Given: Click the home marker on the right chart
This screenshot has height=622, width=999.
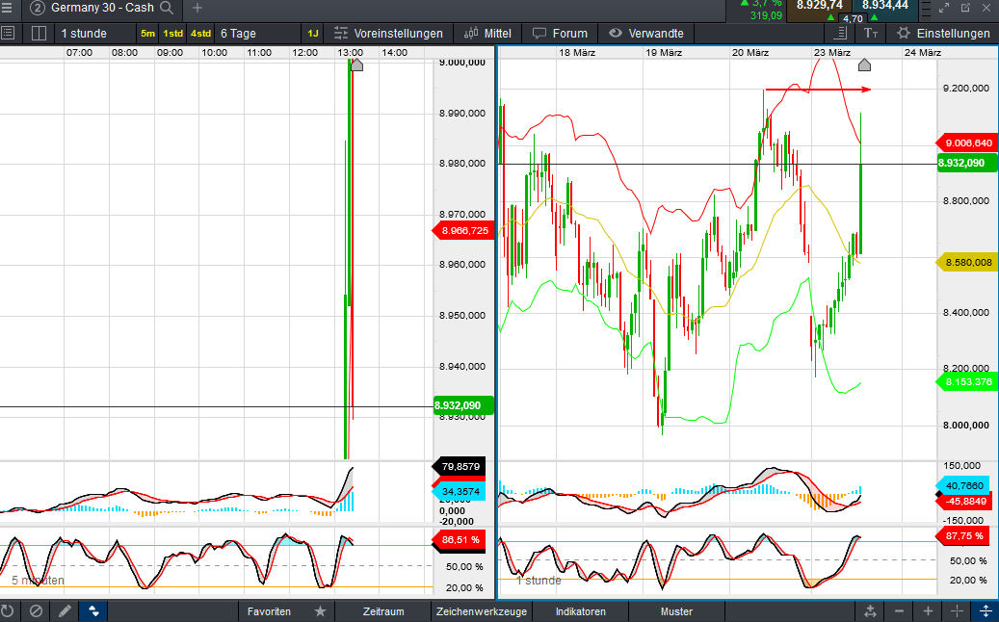Looking at the screenshot, I should [864, 65].
